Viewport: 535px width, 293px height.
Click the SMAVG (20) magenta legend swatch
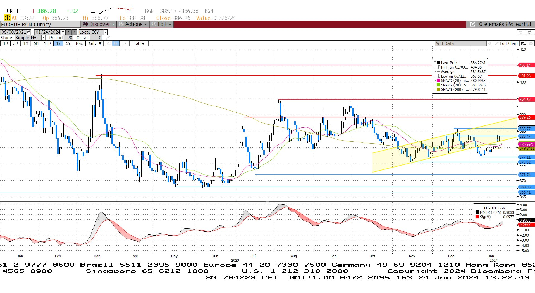point(438,81)
